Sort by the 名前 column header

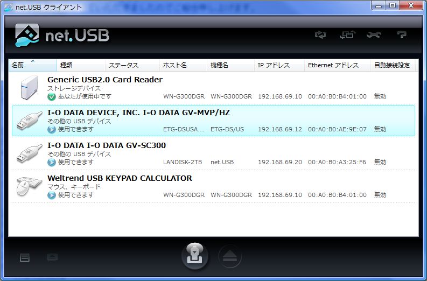[32, 65]
